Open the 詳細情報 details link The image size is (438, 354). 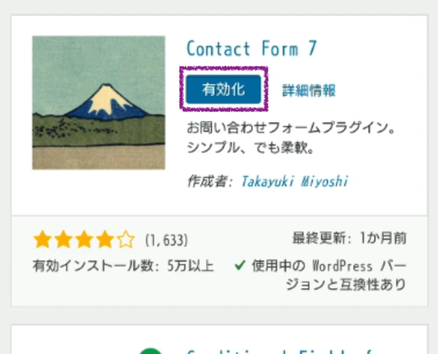[x=309, y=91]
